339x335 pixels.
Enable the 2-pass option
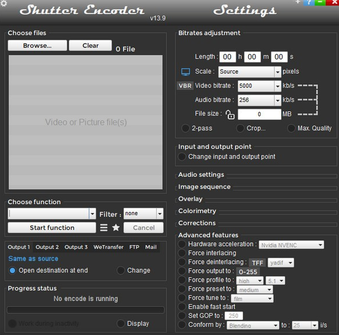186,128
